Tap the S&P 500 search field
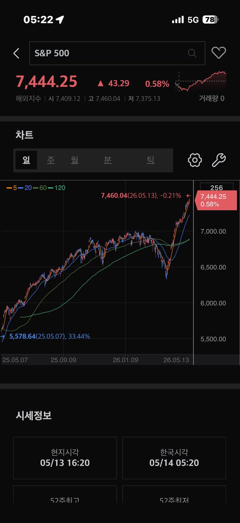 click(x=117, y=53)
